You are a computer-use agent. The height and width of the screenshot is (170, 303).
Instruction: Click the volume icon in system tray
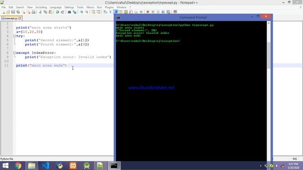pos(276,166)
